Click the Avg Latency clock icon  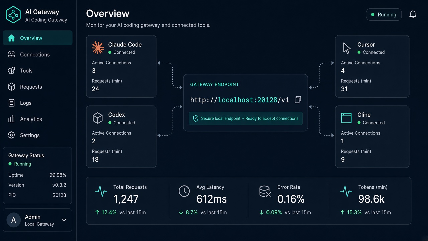click(184, 191)
